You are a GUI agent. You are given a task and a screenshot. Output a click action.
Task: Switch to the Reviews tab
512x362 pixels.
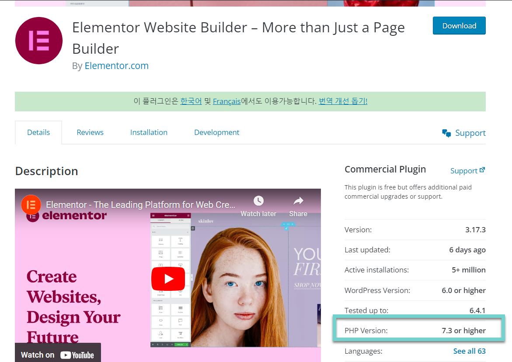click(x=90, y=132)
